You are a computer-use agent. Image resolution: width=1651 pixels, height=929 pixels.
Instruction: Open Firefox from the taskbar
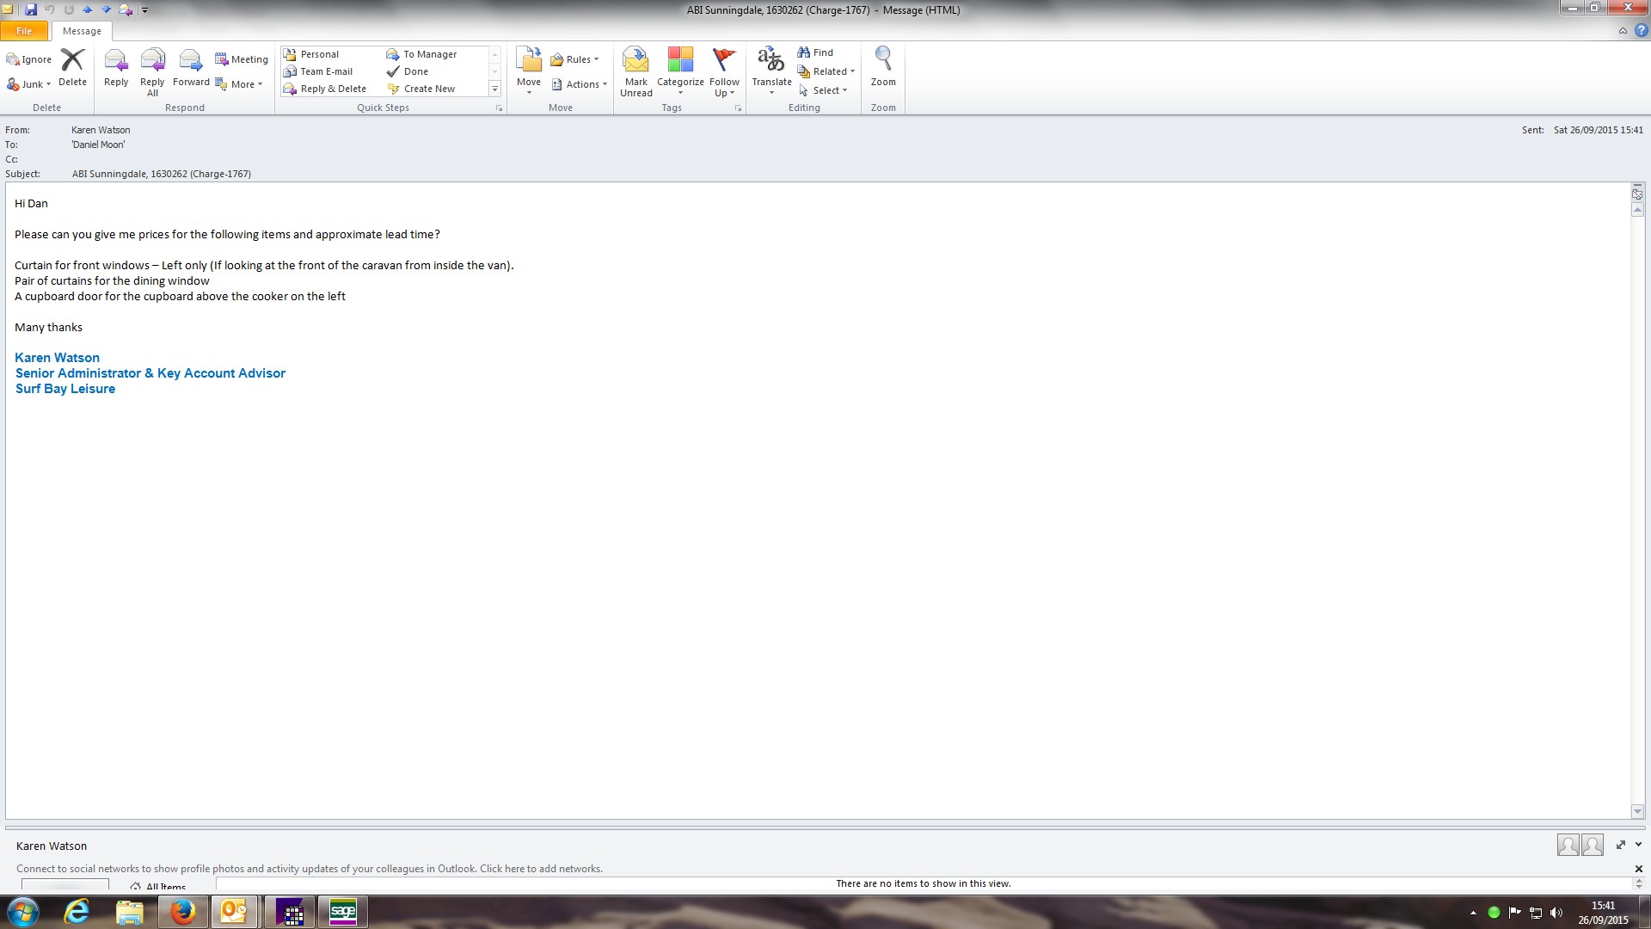tap(182, 912)
